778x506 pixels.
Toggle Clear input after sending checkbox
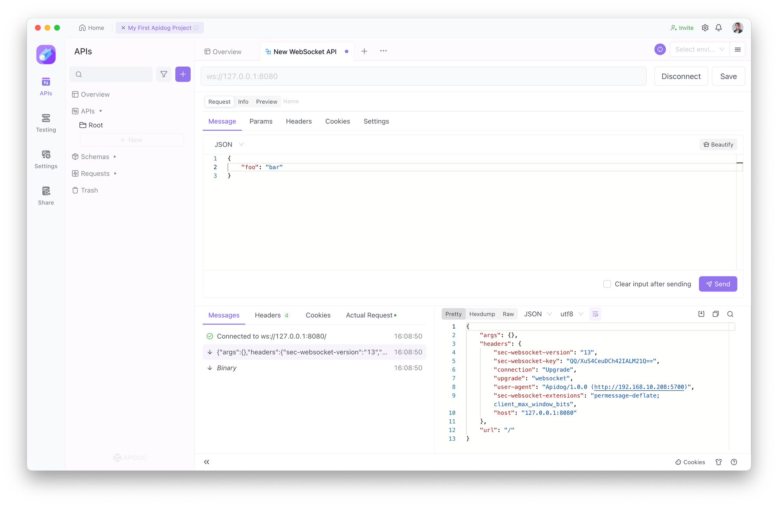coord(607,284)
